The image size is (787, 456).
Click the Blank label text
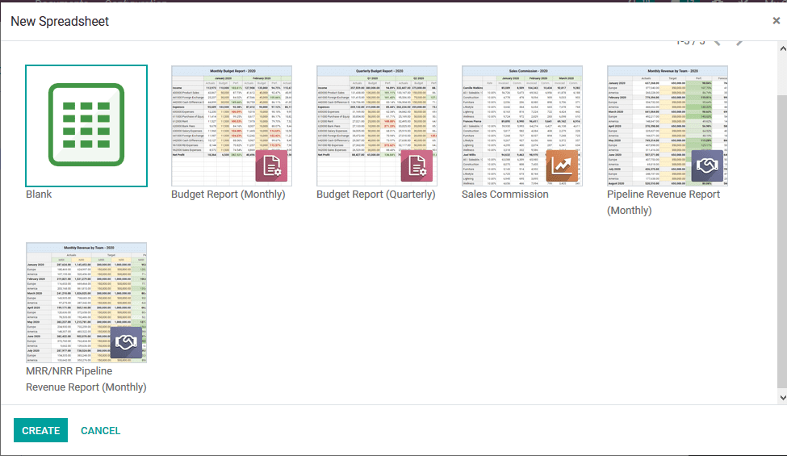[39, 195]
